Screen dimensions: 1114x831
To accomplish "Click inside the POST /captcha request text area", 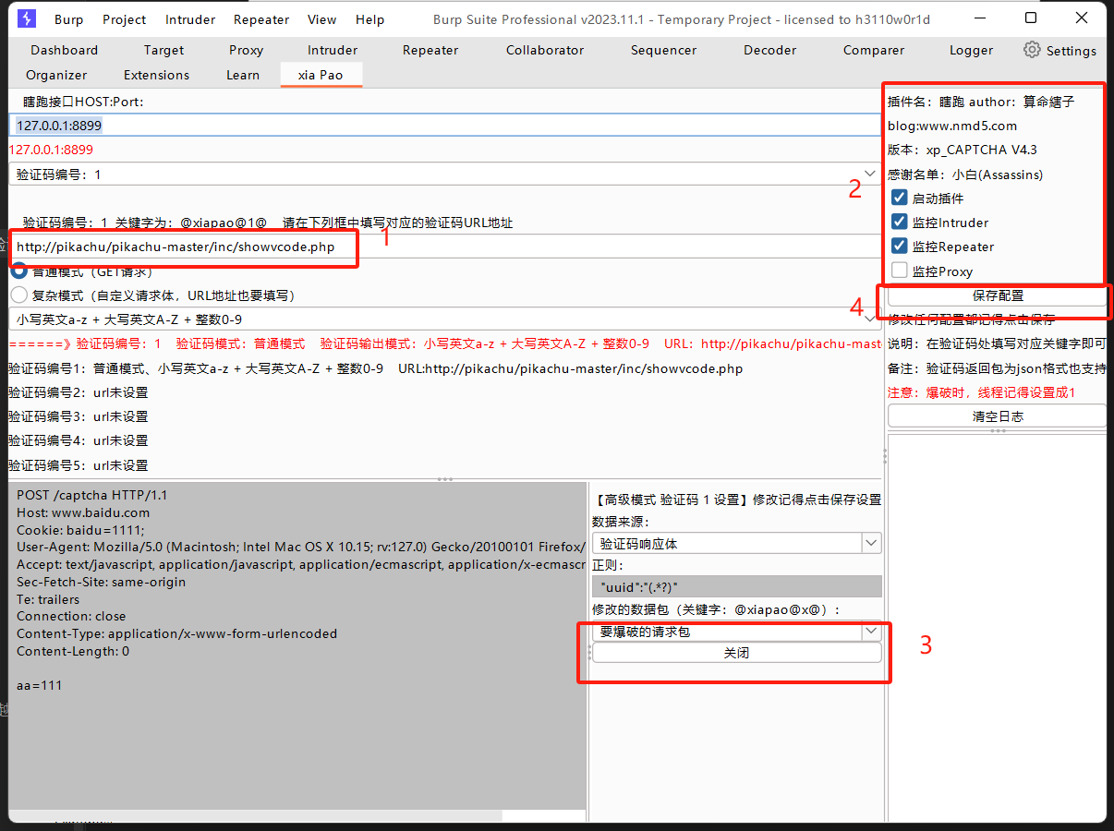I will coord(297,646).
